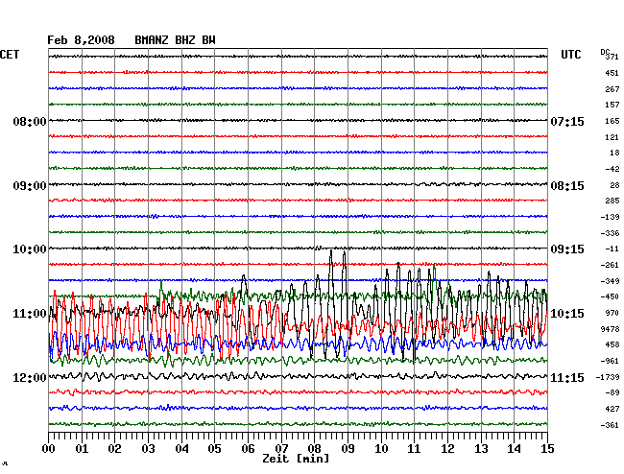Select the station title 'BMANZ BHZ BW'

[x=175, y=40]
